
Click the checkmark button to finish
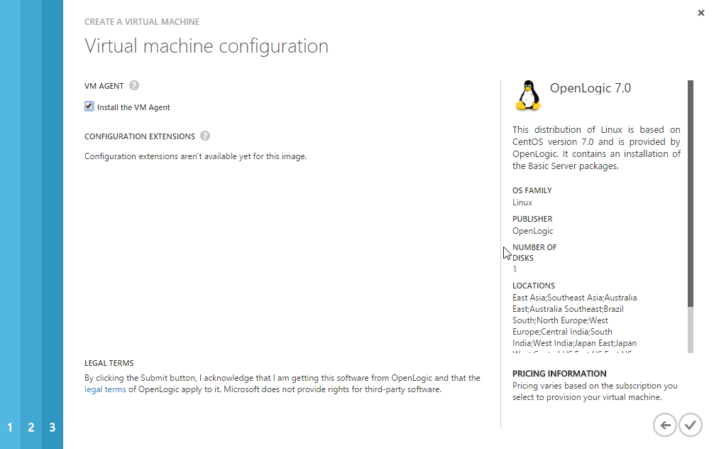690,425
